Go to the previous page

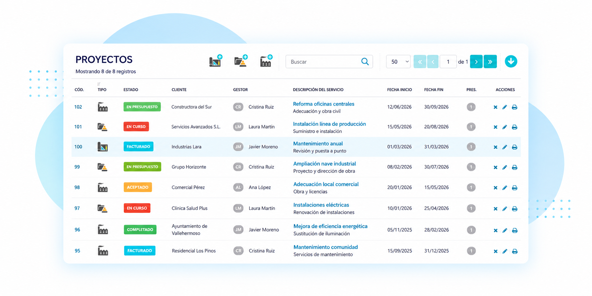pyautogui.click(x=433, y=62)
